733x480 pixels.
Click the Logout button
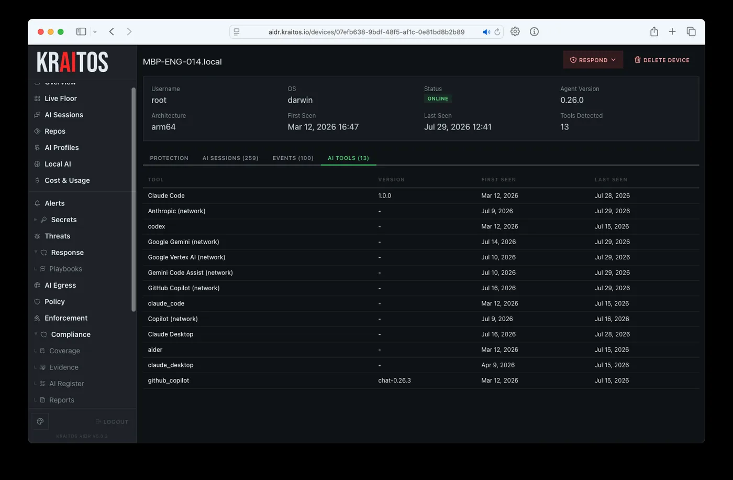tap(112, 422)
